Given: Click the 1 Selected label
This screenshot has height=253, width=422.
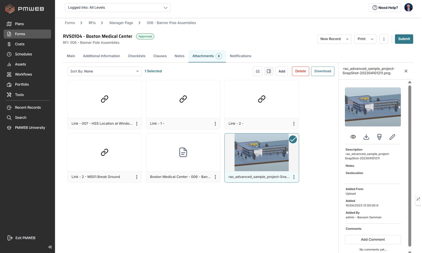Looking at the screenshot, I should (x=153, y=71).
